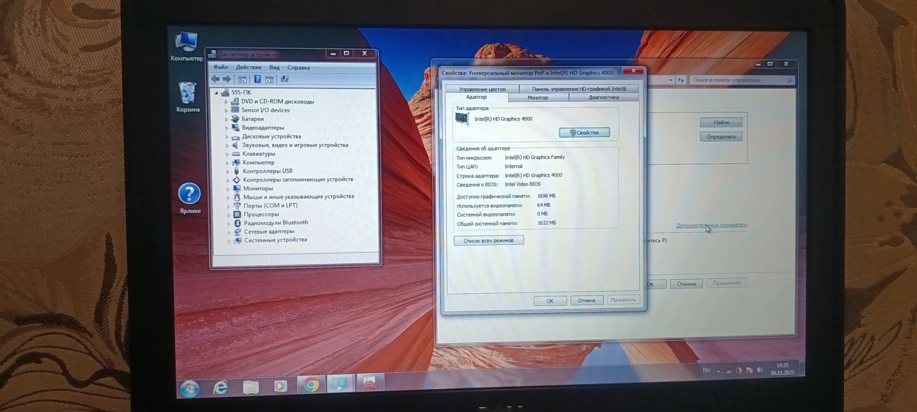This screenshot has width=917, height=412.
Task: Expand the Процессоры node
Action: (228, 214)
